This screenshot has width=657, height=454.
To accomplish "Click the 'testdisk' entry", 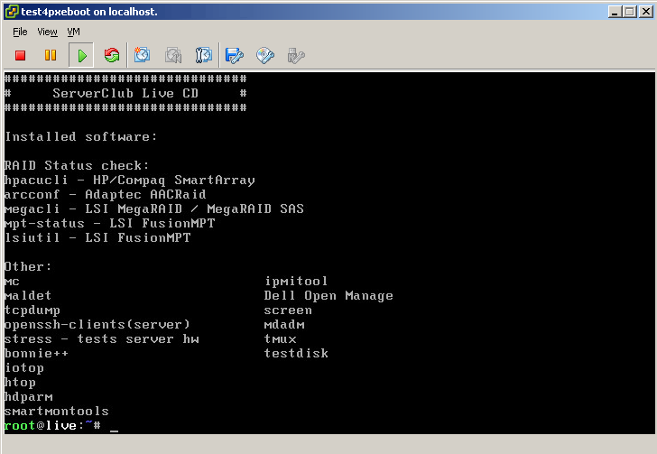I will [x=296, y=354].
